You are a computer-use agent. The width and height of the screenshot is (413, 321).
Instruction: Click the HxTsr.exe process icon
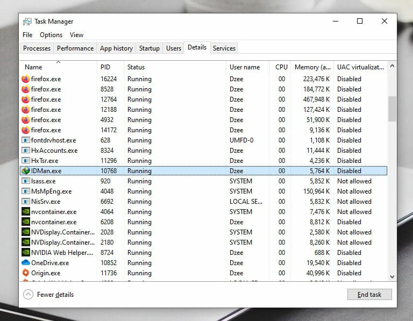pyautogui.click(x=26, y=161)
